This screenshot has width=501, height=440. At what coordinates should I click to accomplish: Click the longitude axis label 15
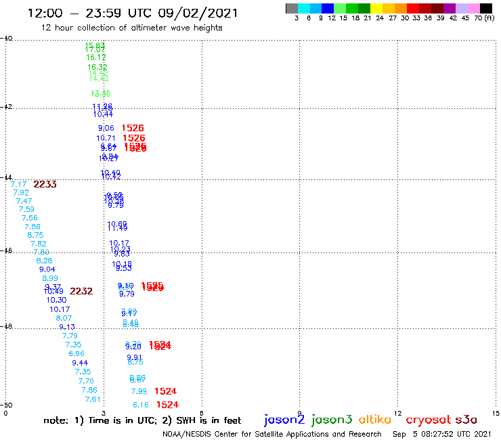[496, 414]
